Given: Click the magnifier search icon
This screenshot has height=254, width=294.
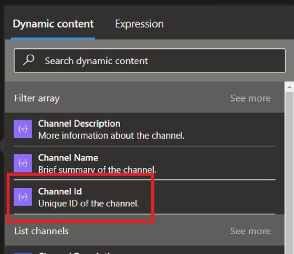Looking at the screenshot, I should tap(29, 60).
